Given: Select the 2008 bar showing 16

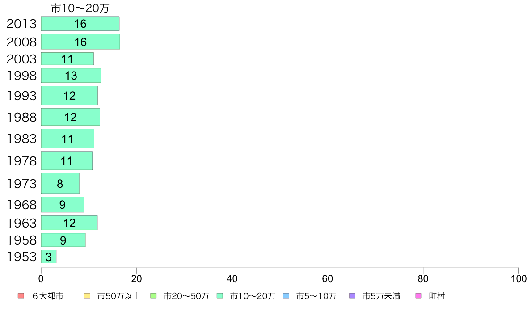Looking at the screenshot, I should click(x=80, y=42).
